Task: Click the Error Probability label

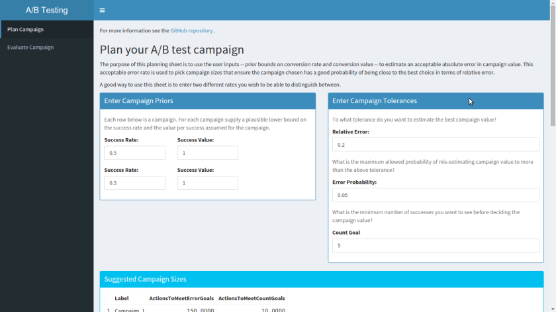Action: 355,182
